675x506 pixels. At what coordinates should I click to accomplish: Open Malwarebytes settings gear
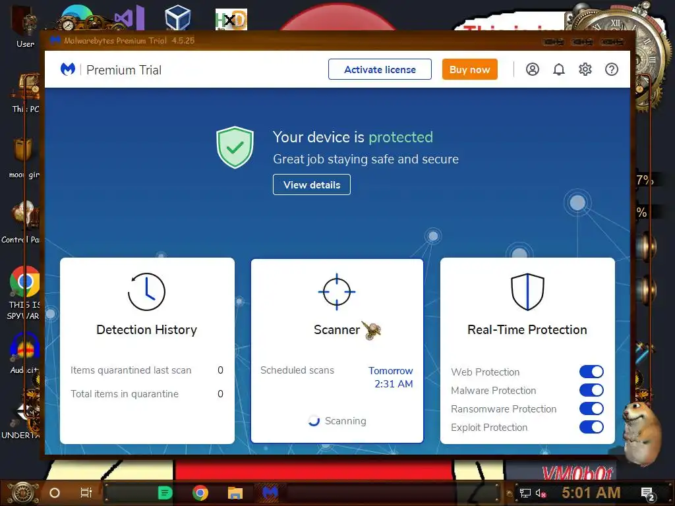[x=585, y=69]
